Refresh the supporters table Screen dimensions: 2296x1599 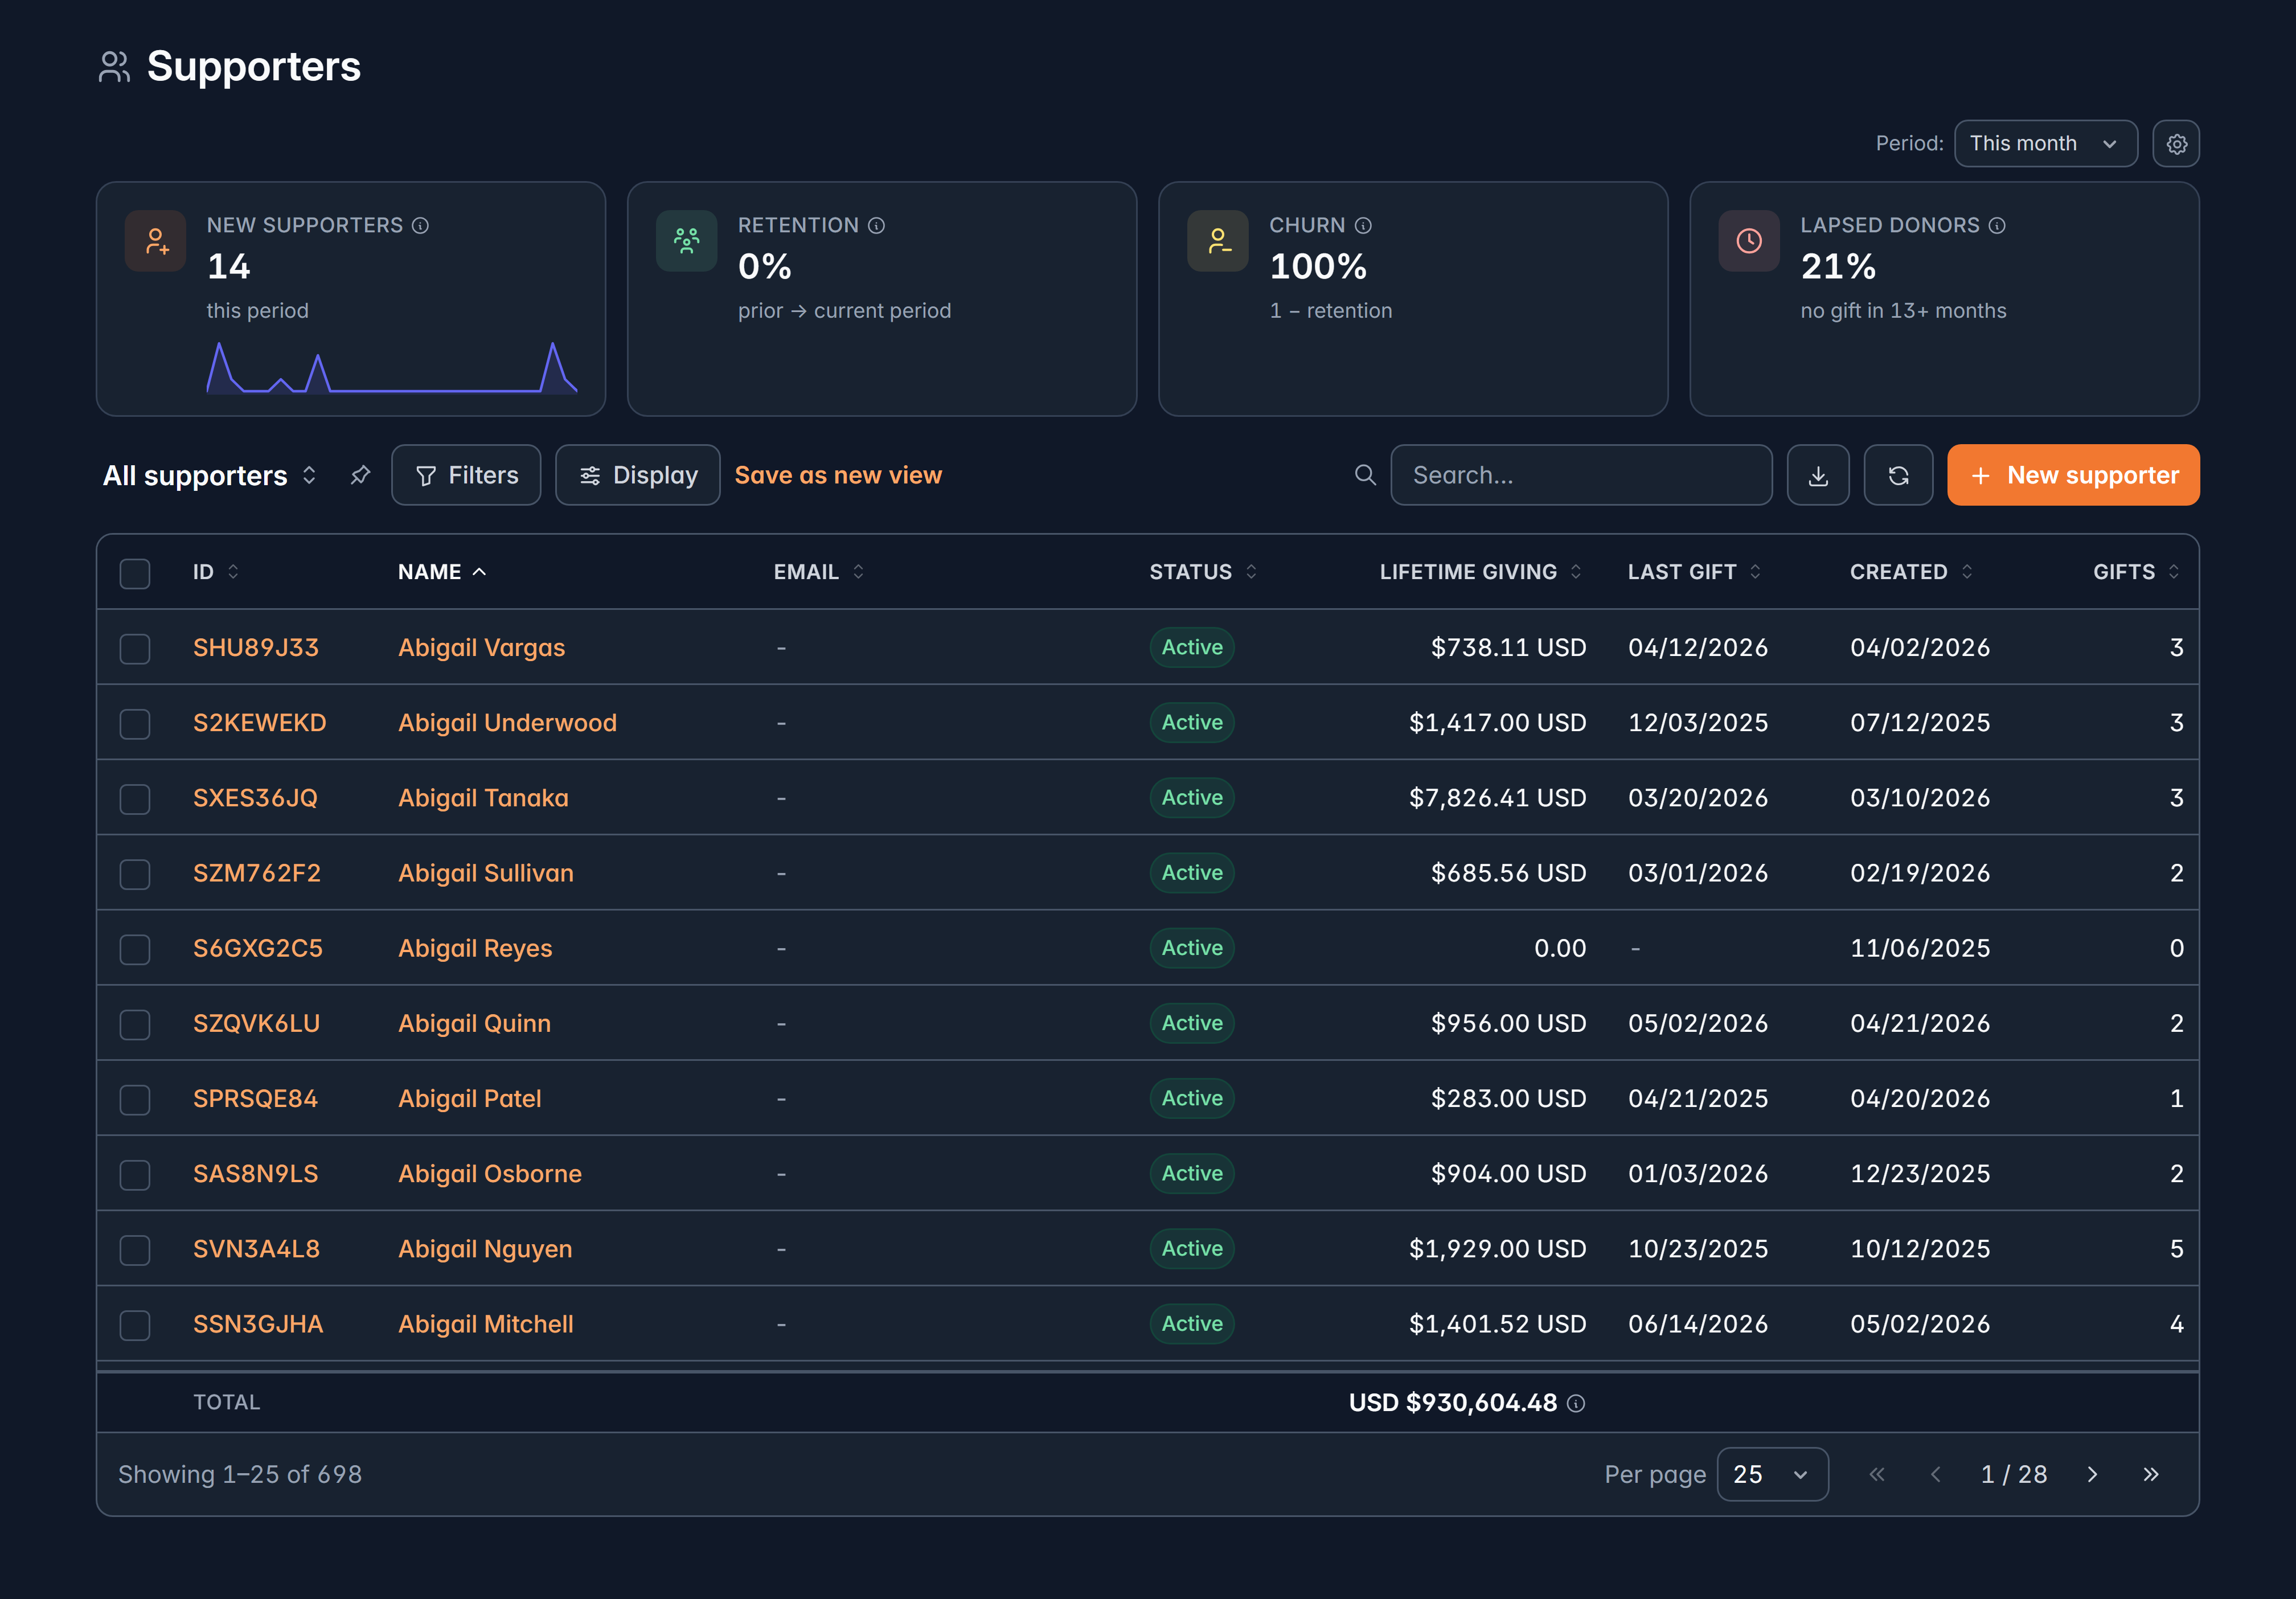pos(1898,475)
